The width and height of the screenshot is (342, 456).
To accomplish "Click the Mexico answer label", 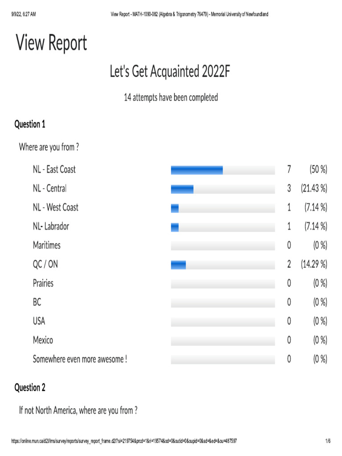I will [x=43, y=340].
